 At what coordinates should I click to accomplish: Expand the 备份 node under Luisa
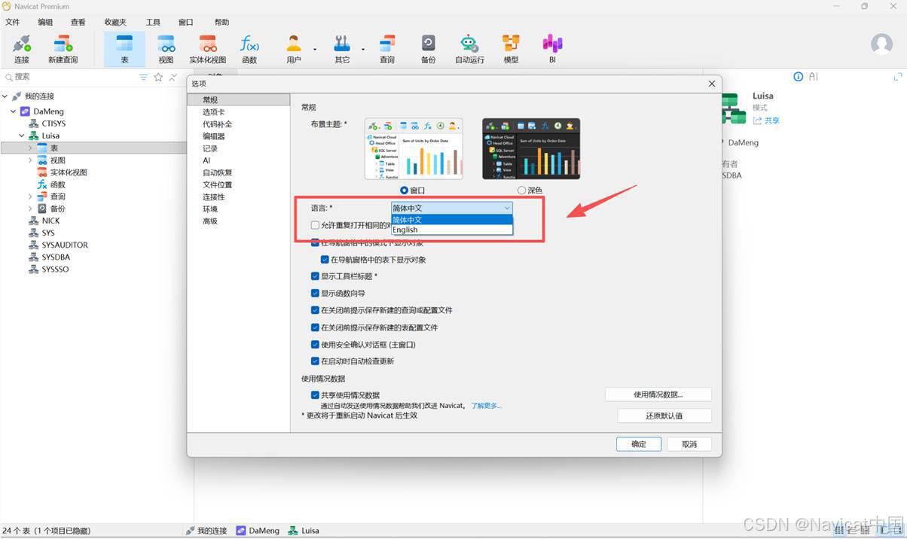click(x=30, y=209)
